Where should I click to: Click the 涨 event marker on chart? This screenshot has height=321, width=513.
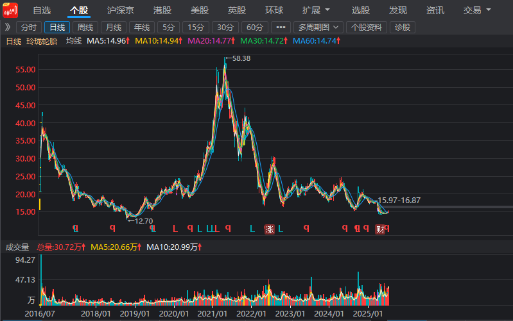(x=270, y=229)
